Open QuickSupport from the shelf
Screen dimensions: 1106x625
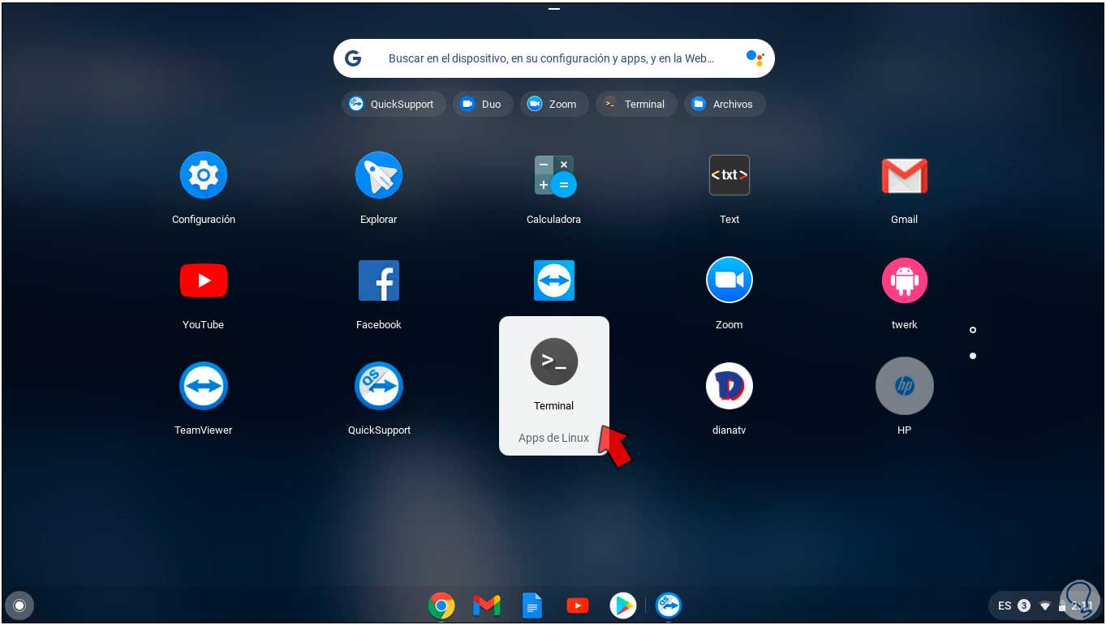pos(669,606)
